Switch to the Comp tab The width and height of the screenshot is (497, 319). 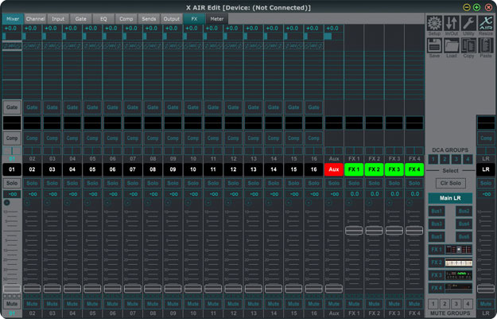tap(126, 19)
